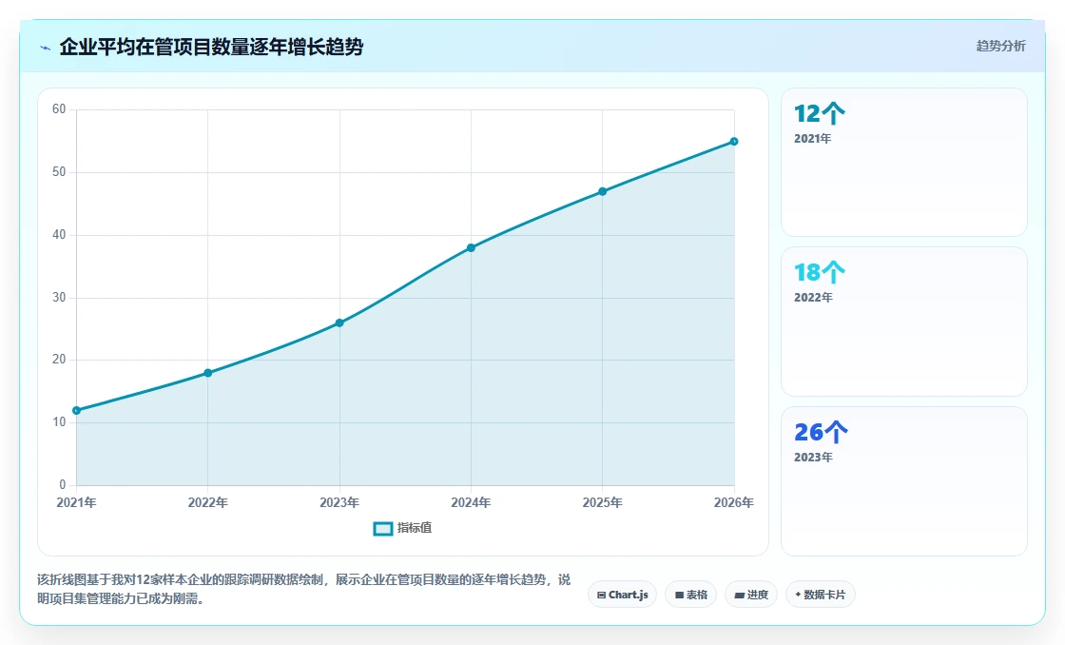
Task: Click the 12个 value in the 2021年 card
Action: pos(819,113)
